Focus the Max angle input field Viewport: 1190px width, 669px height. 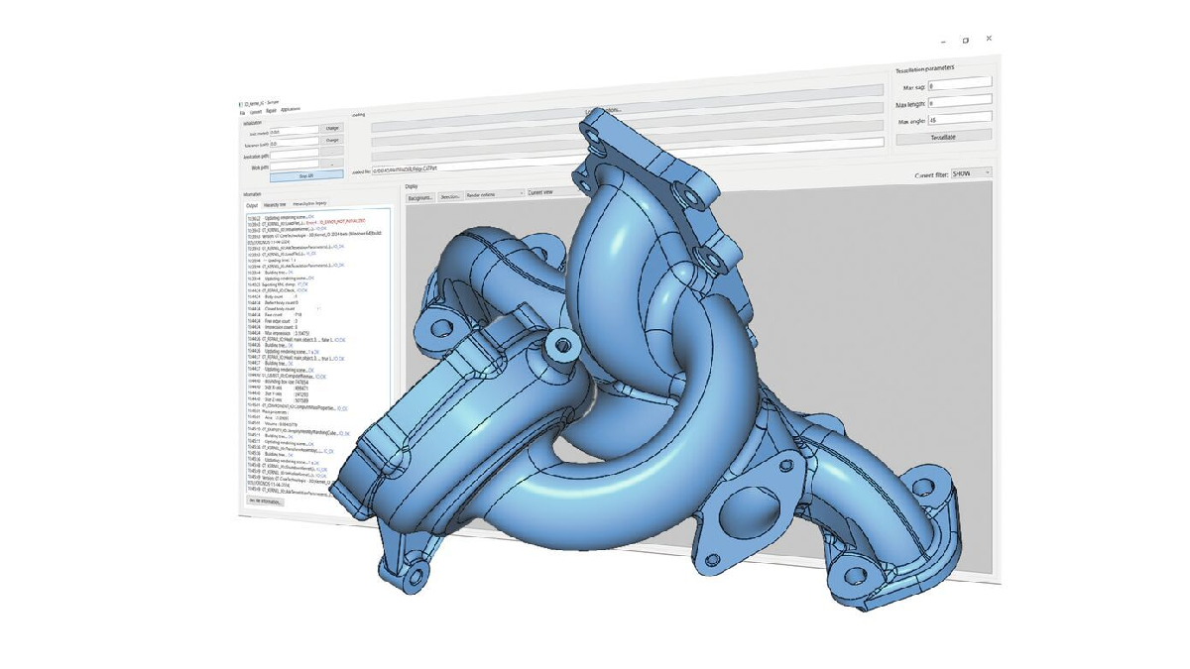[960, 120]
